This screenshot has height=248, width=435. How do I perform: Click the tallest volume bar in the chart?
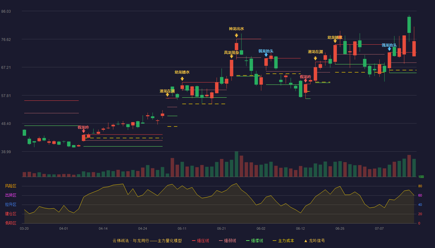pyautogui.click(x=236, y=164)
